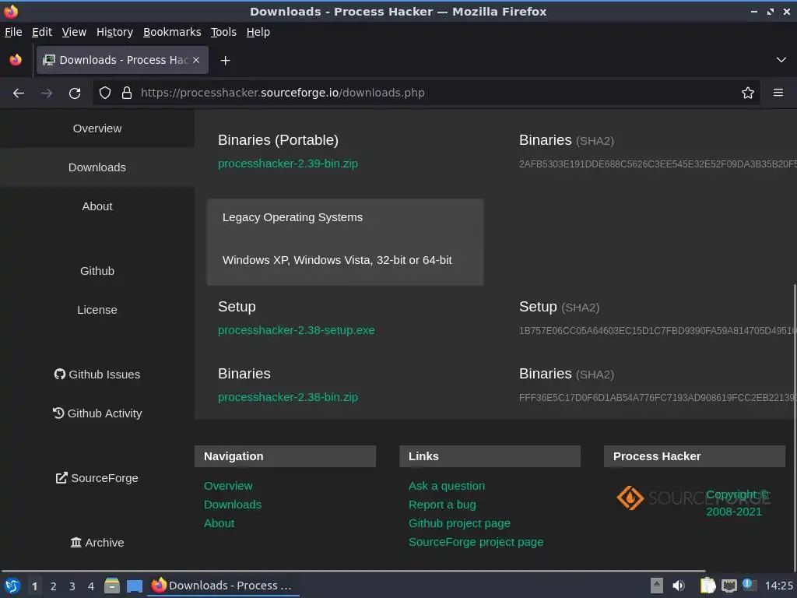
Task: Switch to workspace 4 on taskbar
Action: 91,586
